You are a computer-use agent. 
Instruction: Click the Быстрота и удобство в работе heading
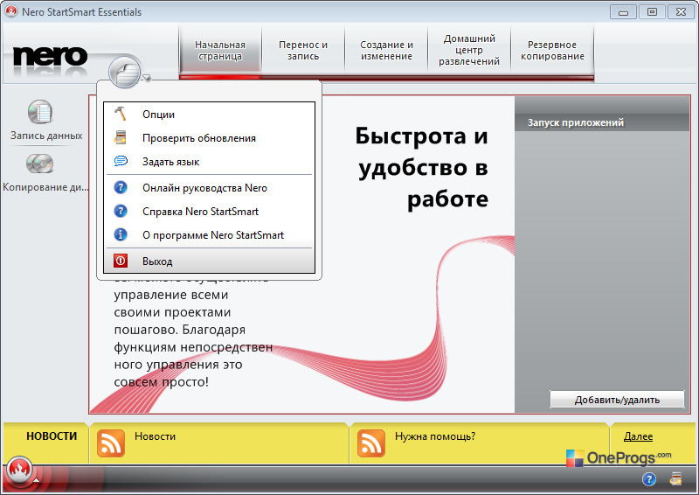[422, 167]
